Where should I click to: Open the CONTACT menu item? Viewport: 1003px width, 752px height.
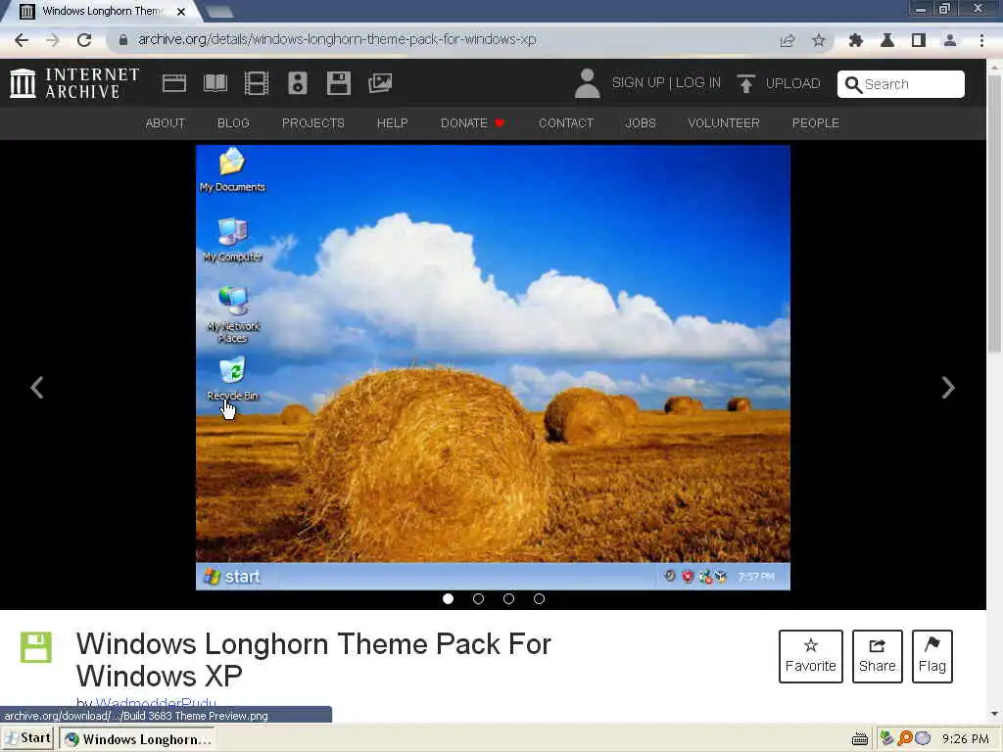coord(566,122)
